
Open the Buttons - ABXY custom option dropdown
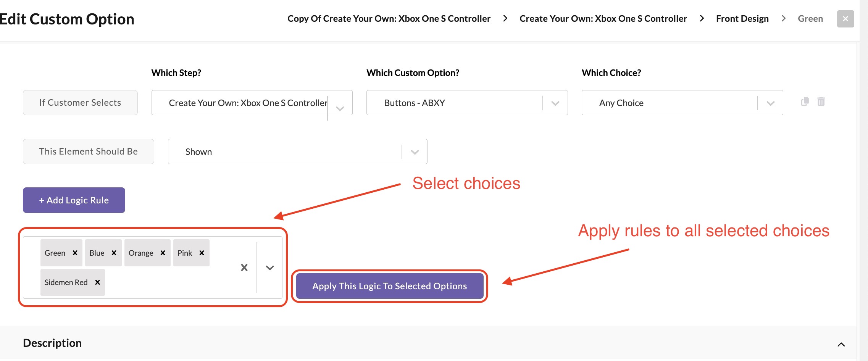pos(555,103)
